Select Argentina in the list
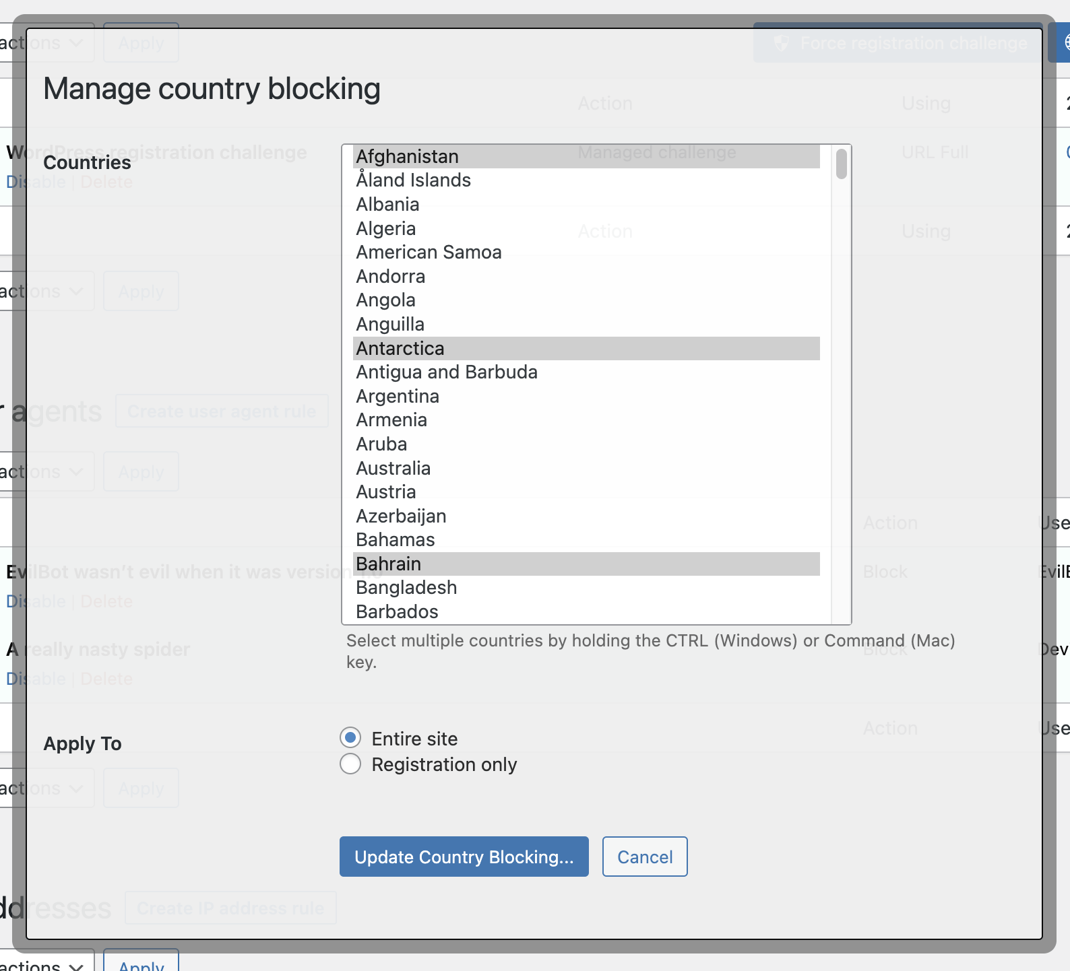1070x971 pixels. click(x=586, y=396)
